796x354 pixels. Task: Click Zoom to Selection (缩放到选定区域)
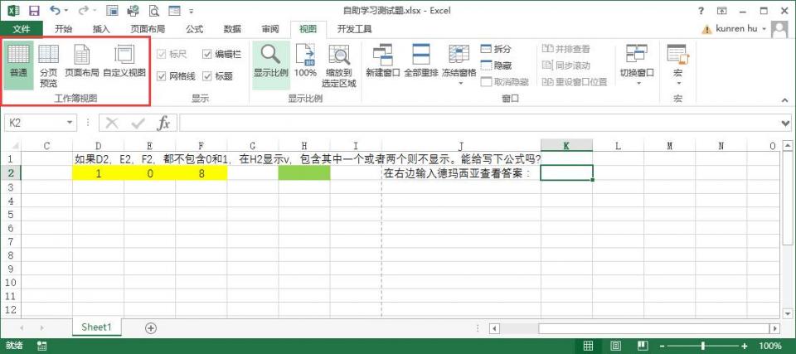click(x=338, y=65)
